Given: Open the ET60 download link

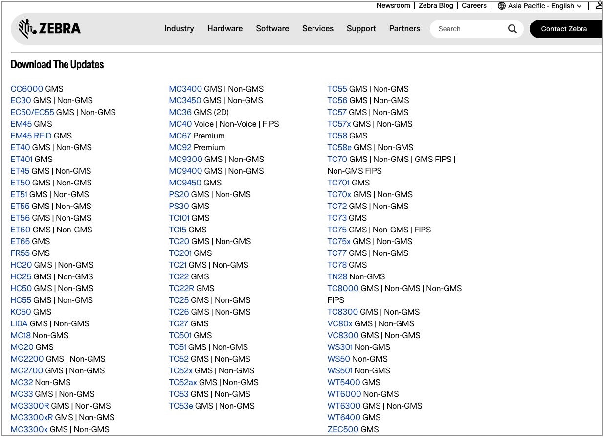Looking at the screenshot, I should point(21,230).
